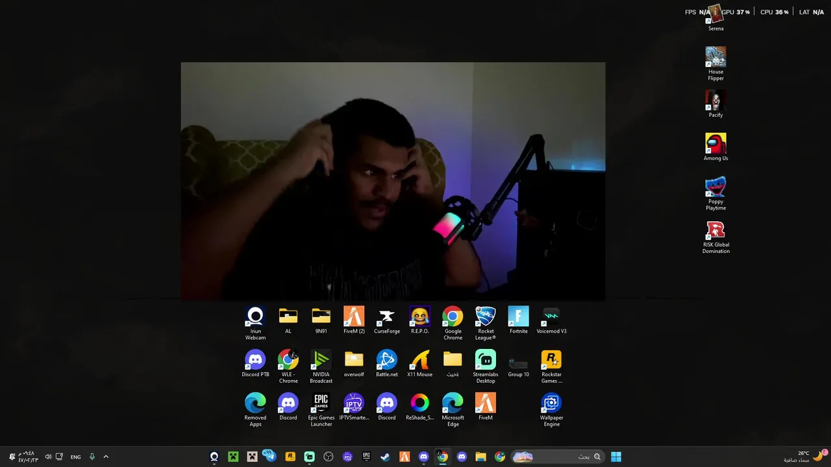Viewport: 831px width, 467px height.
Task: Toggle the microphone tray indicator
Action: 92,457
